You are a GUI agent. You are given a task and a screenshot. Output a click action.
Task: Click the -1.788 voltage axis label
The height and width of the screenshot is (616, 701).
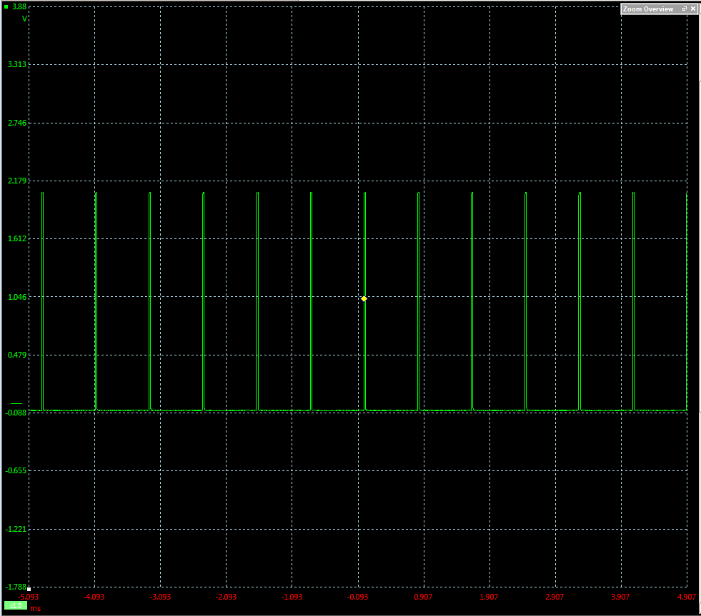click(16, 587)
